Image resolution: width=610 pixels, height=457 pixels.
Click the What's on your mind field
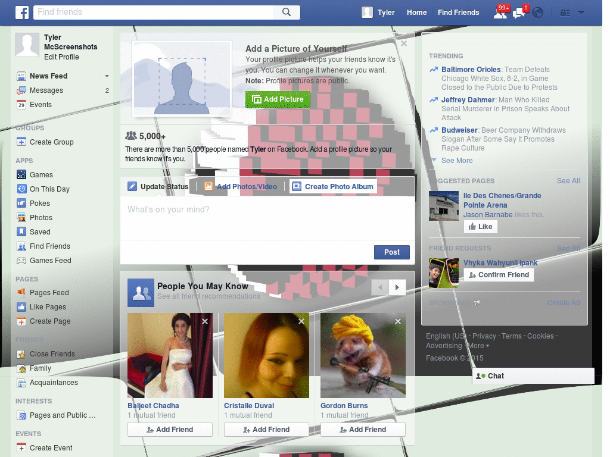tap(267, 218)
